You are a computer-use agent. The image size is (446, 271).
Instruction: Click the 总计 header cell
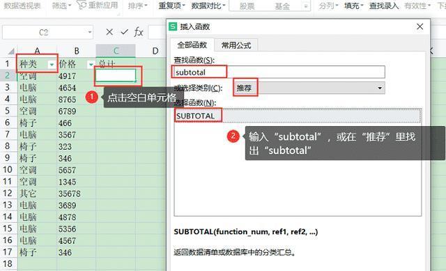coord(116,64)
